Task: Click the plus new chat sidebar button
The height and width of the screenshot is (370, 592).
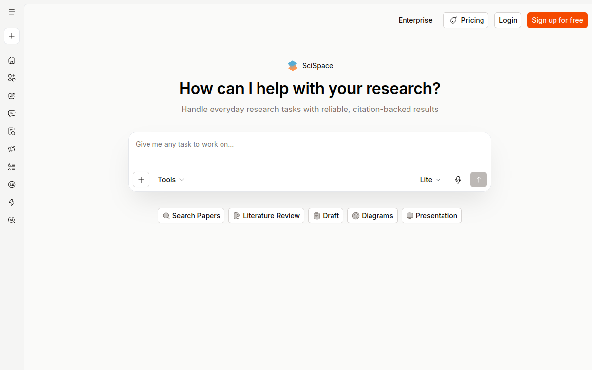Action: coord(12,36)
